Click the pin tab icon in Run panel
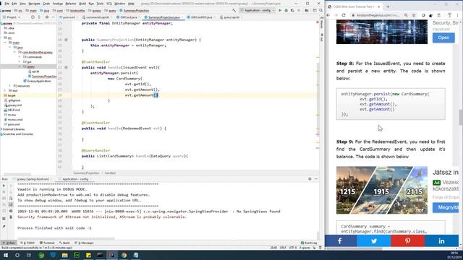The width and height of the screenshot is (463, 260). [4, 227]
